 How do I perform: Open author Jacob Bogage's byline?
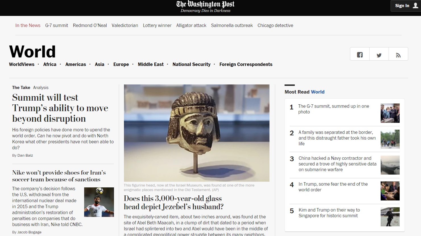click(x=29, y=232)
